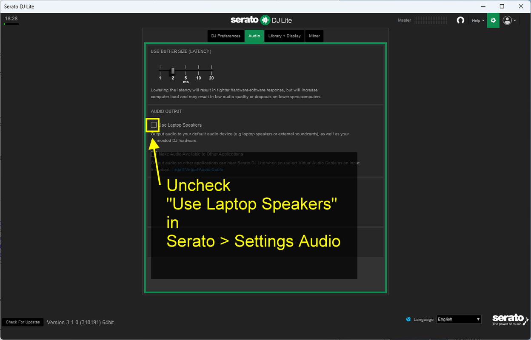Image resolution: width=531 pixels, height=340 pixels.
Task: Click the green settings gear icon
Action: click(x=493, y=20)
